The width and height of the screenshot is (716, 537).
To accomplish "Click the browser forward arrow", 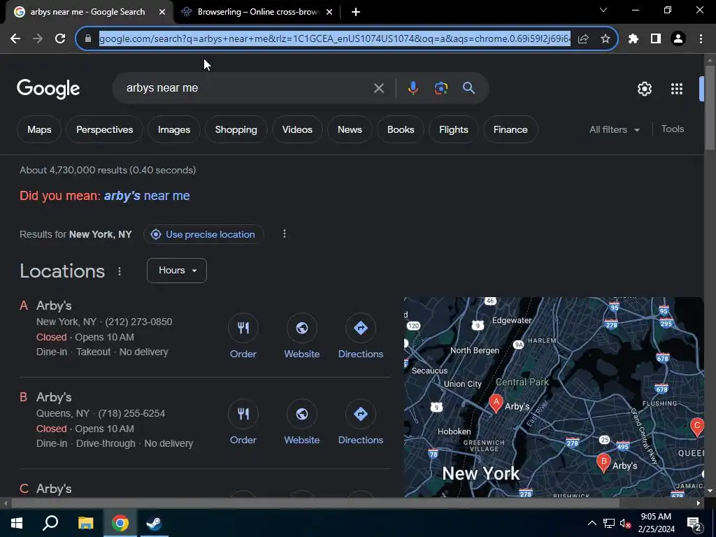I will coord(38,39).
